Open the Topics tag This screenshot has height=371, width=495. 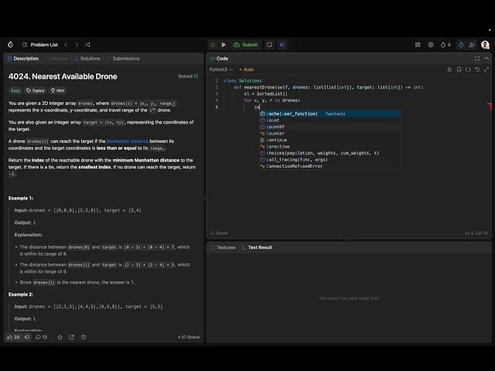[36, 90]
